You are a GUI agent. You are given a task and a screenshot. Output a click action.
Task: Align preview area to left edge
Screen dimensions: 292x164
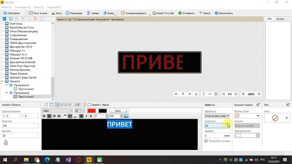(x=176, y=94)
